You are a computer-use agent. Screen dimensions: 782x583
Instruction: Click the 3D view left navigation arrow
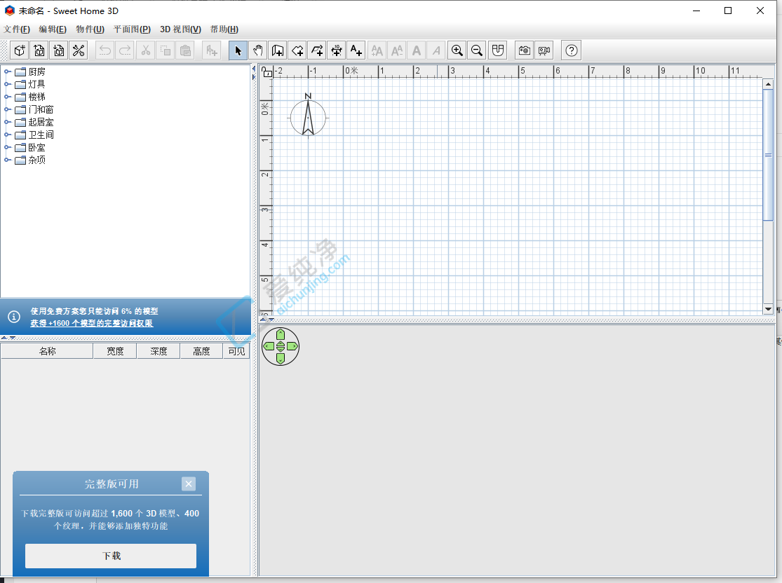(269, 346)
